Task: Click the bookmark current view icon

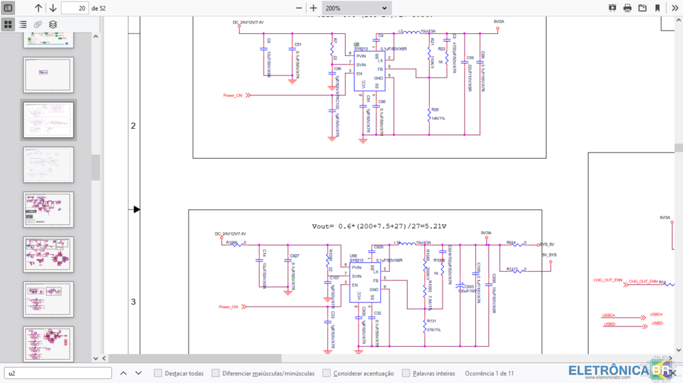Action: click(658, 7)
